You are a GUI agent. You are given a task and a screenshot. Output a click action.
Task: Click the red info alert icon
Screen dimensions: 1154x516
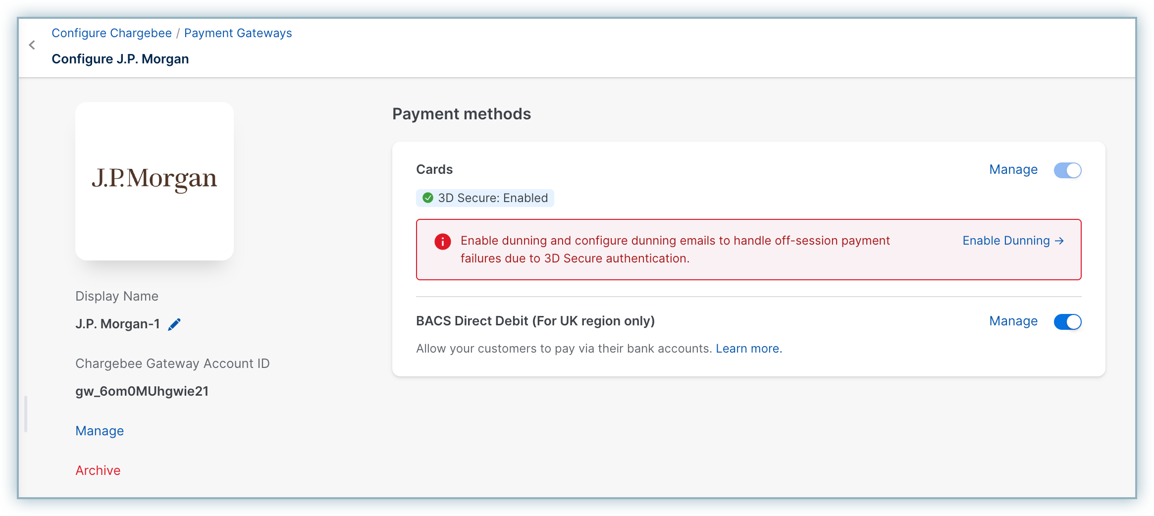(x=442, y=241)
